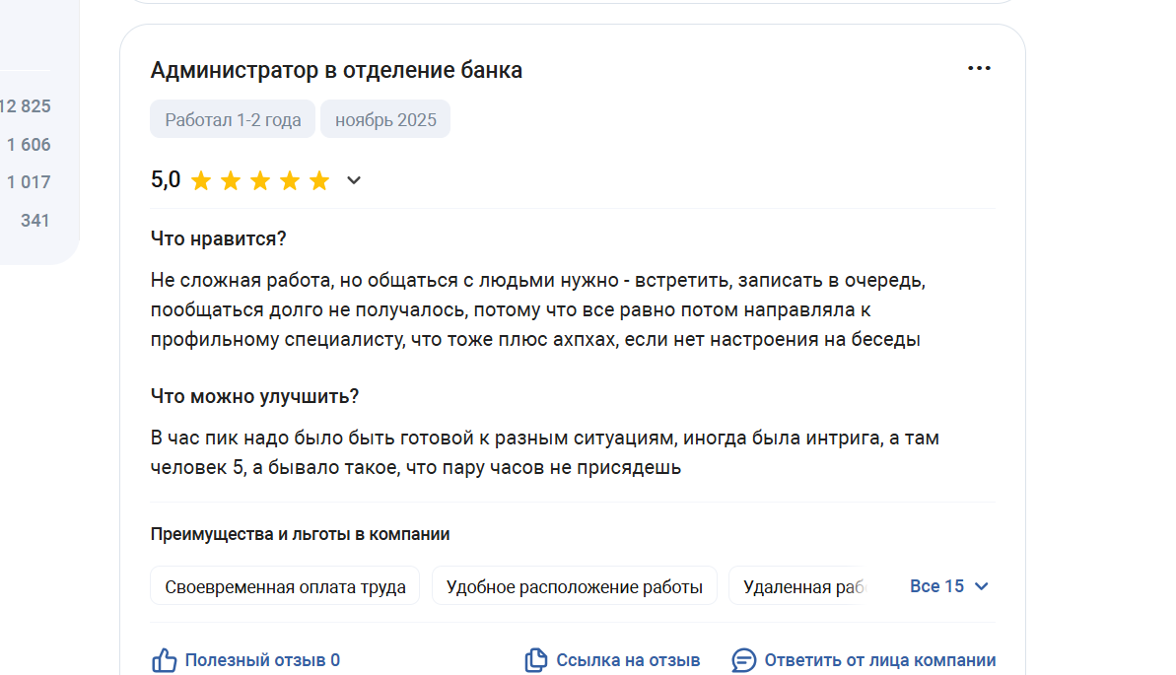Click the review title 'Администратор в отделение банка'

[336, 70]
